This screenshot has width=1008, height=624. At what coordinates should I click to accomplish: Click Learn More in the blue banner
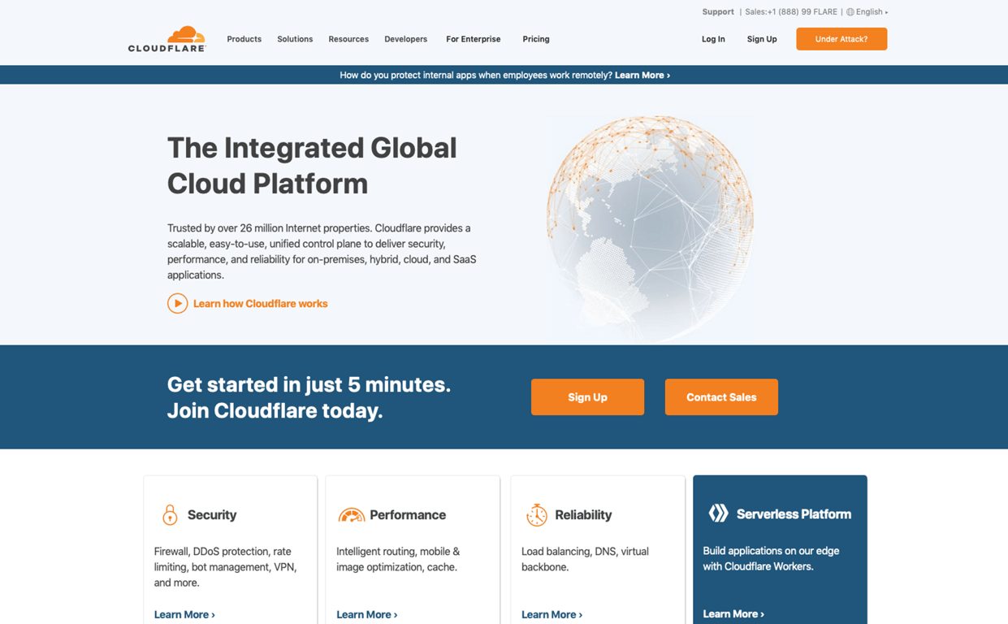(642, 75)
